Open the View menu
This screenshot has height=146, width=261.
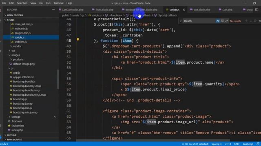33,3
